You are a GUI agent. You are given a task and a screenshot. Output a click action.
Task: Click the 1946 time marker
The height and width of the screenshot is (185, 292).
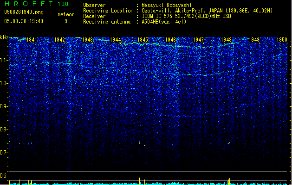pyautogui.click(x=170, y=40)
